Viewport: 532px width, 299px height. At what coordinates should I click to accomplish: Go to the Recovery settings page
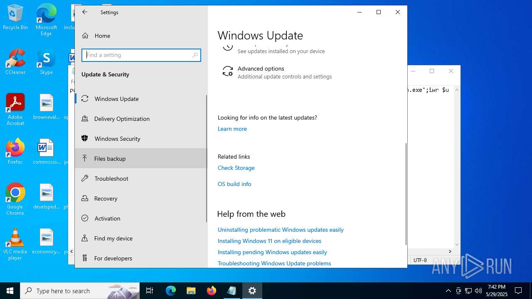[141, 199]
